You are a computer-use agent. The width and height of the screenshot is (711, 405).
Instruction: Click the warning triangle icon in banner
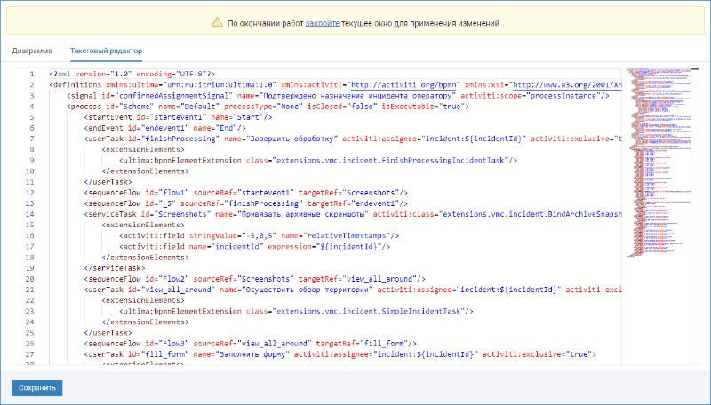click(x=217, y=22)
